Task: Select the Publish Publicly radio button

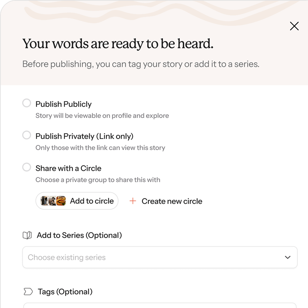Action: pos(26,103)
